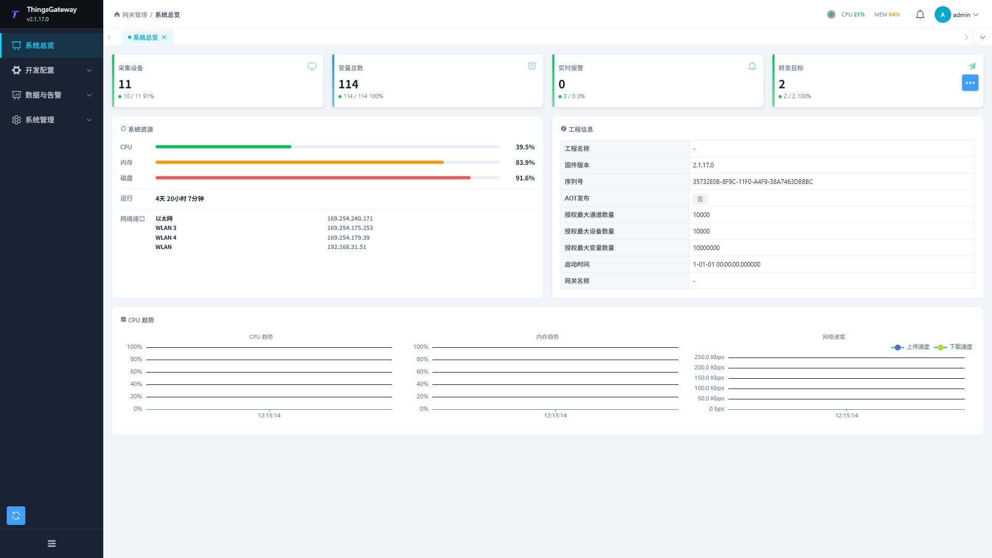The width and height of the screenshot is (992, 558).
Task: Click the notification bell icon in header
Action: [920, 14]
